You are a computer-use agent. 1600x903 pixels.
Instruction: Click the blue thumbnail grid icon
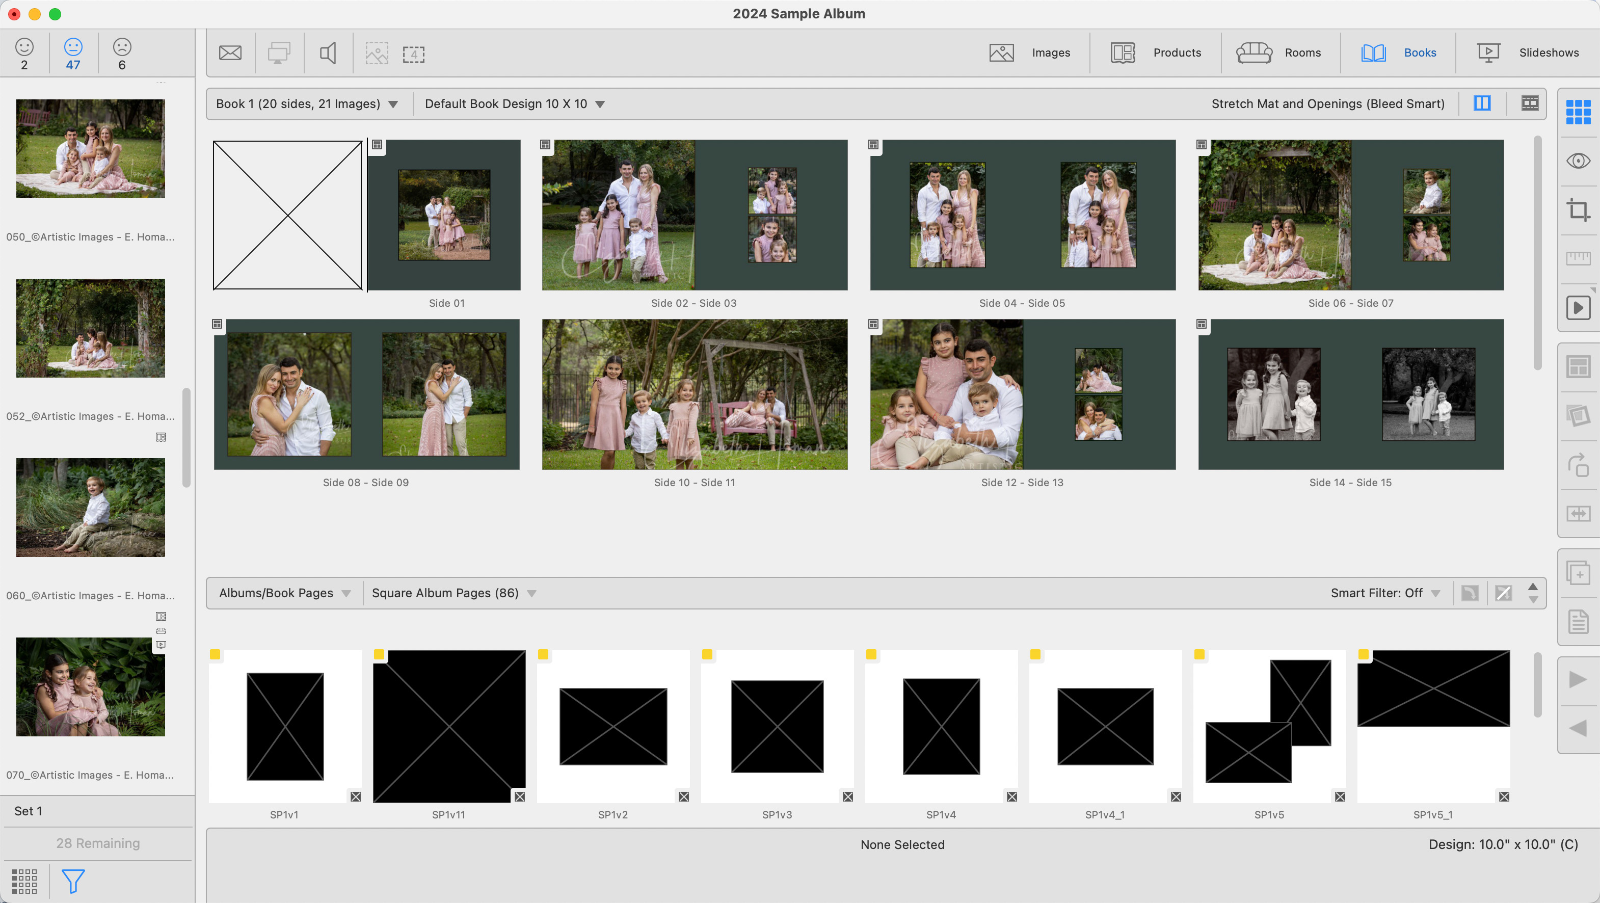pyautogui.click(x=1578, y=112)
